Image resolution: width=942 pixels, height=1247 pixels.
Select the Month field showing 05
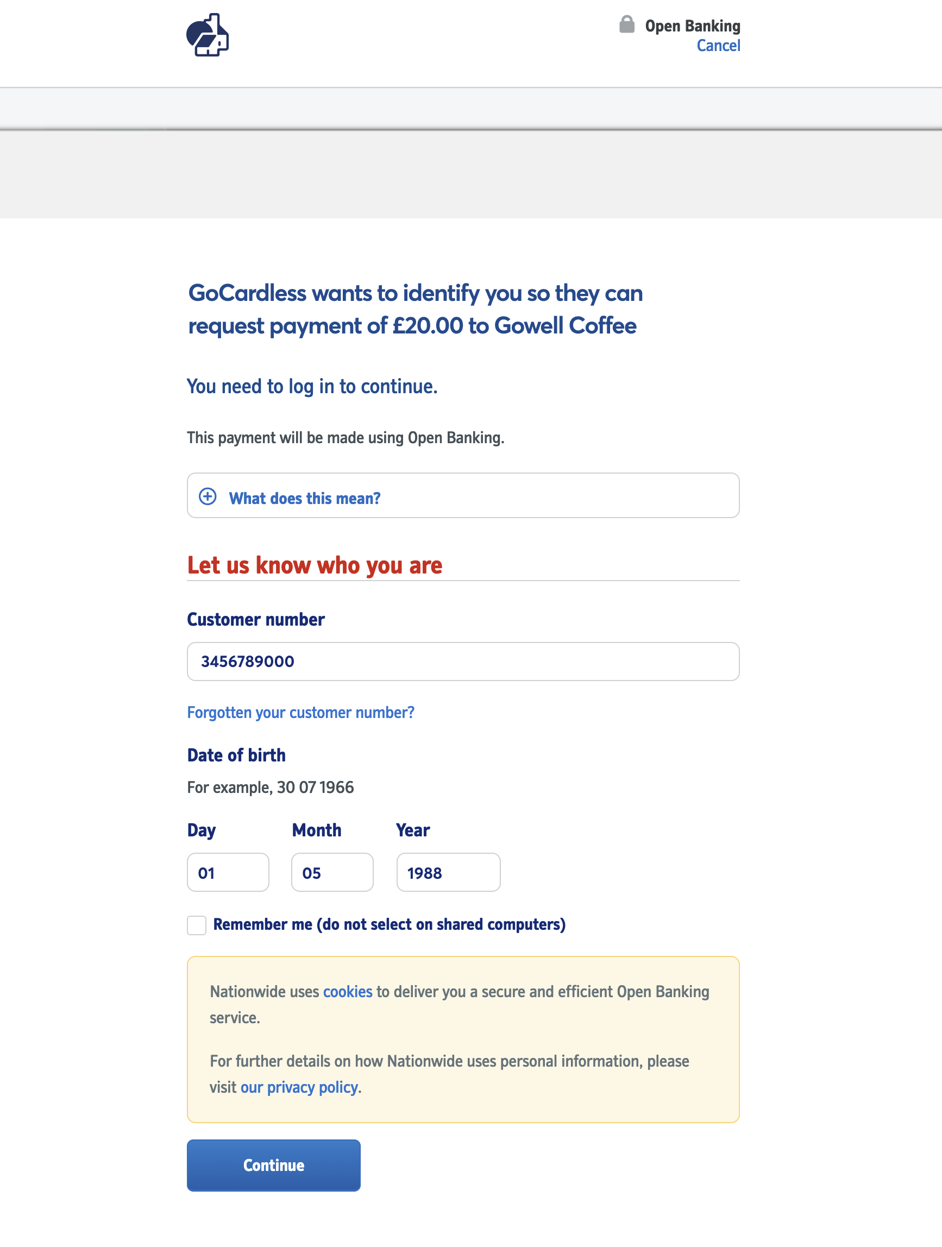(x=332, y=872)
